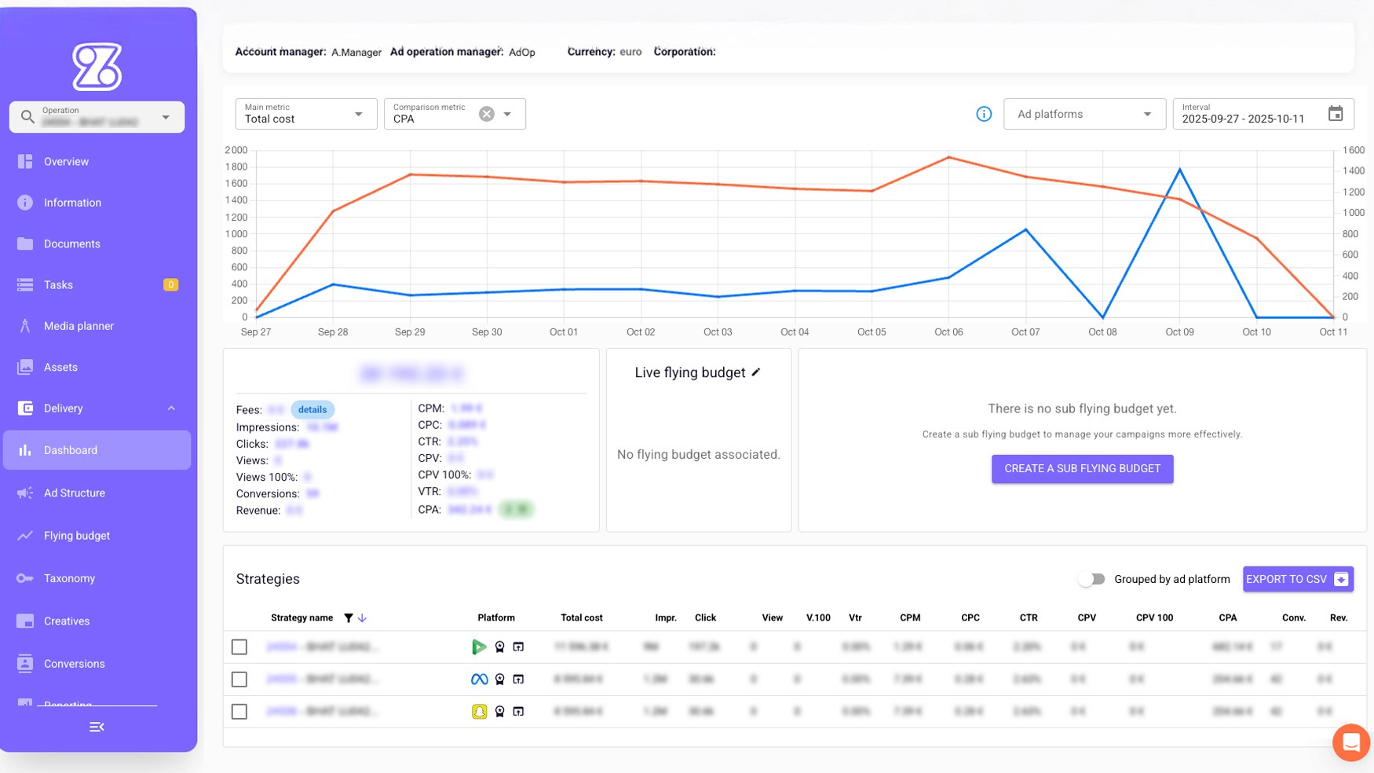Click the Delivery wallet icon
The image size is (1374, 773).
pos(25,408)
